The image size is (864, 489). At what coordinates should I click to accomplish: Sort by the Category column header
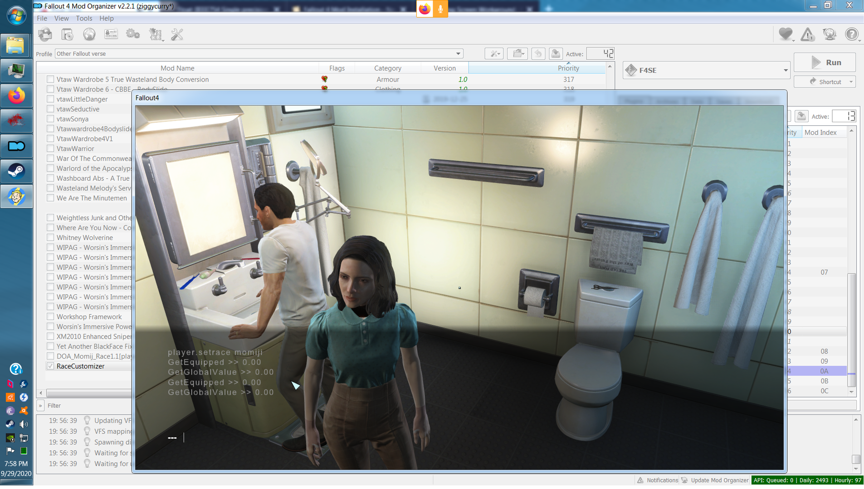[x=388, y=68]
